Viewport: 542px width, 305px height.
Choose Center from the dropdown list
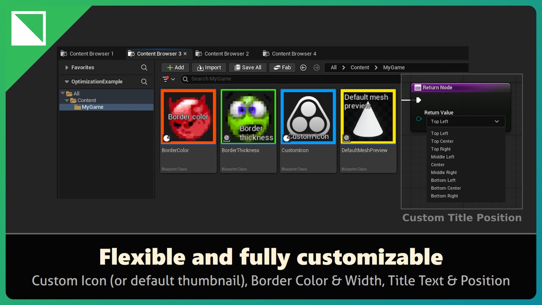pyautogui.click(x=438, y=165)
